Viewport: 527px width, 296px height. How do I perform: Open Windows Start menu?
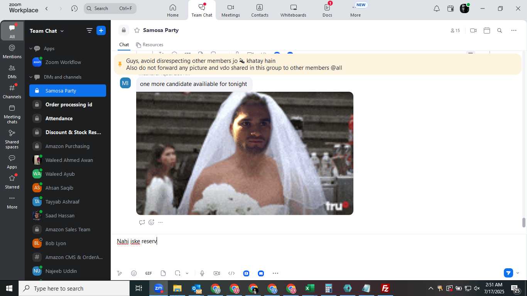click(x=9, y=288)
